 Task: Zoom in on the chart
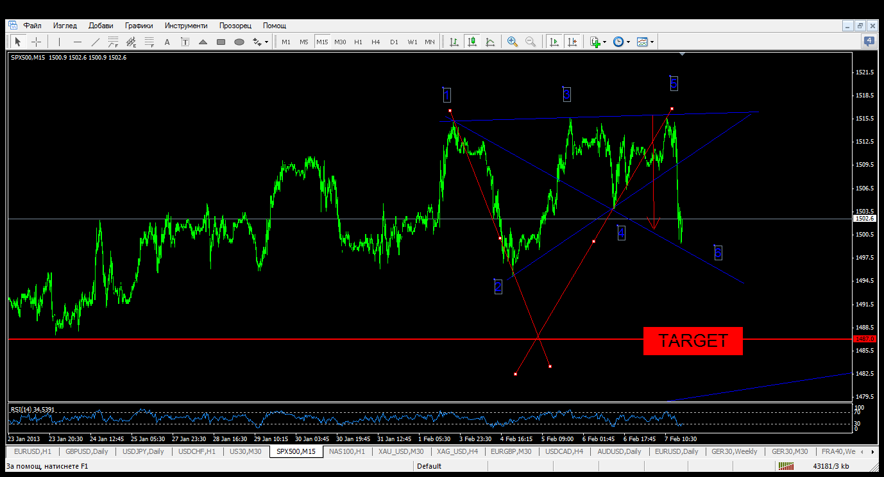513,42
